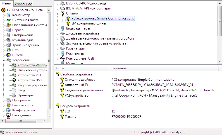Image resolution: width=222 pixels, height=135 pixels.
Task: Switch to the Избранное tab
Action: 23,4
